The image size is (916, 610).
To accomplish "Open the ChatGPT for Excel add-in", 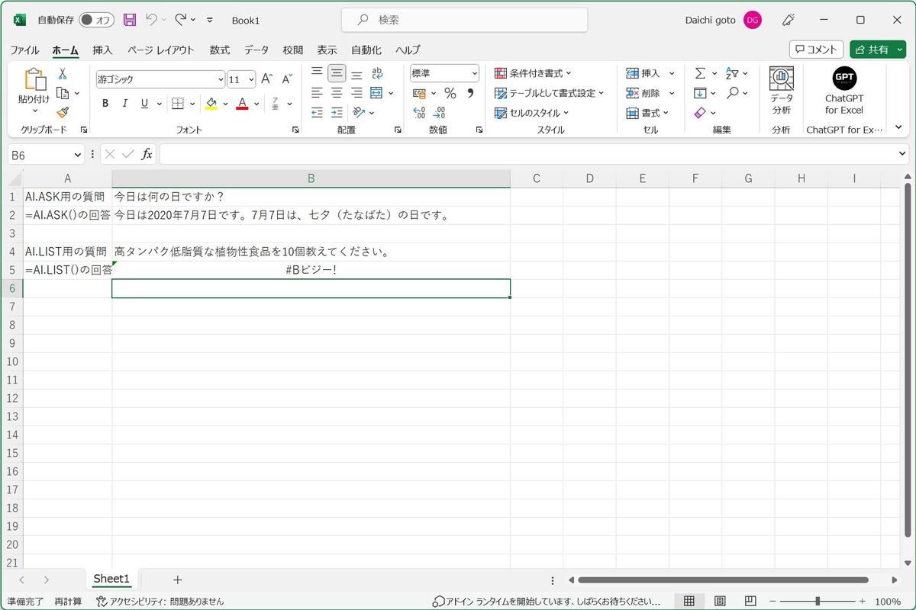I will [x=844, y=91].
